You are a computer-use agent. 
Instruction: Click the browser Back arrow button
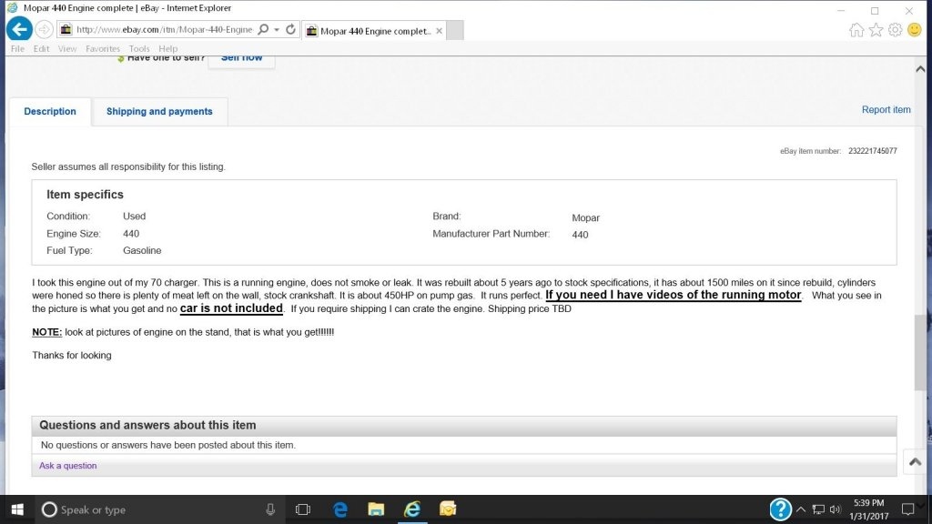pyautogui.click(x=18, y=29)
